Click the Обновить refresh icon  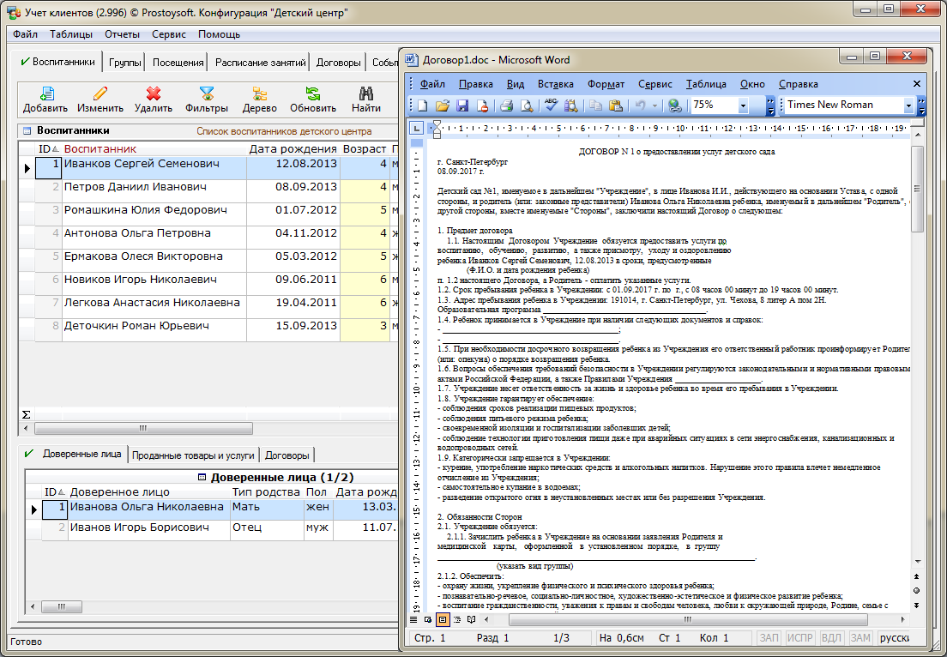(313, 94)
